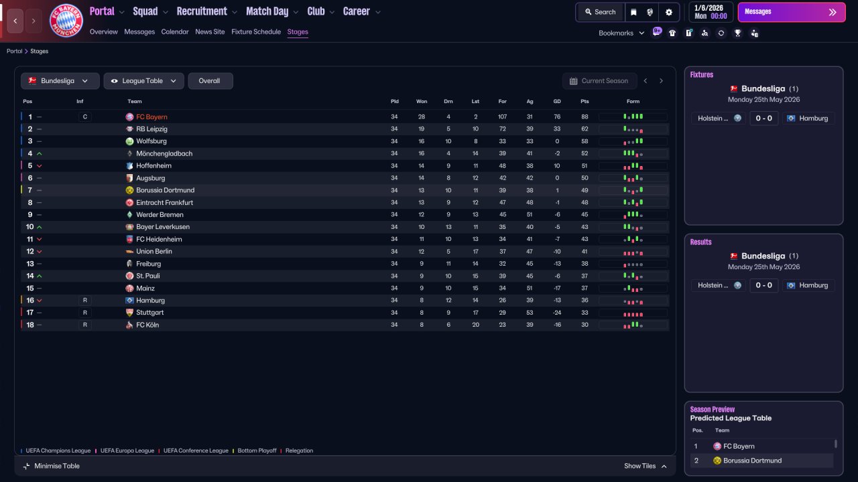The image size is (858, 482).
Task: Click the FC Köln badge in the table
Action: pyautogui.click(x=129, y=325)
